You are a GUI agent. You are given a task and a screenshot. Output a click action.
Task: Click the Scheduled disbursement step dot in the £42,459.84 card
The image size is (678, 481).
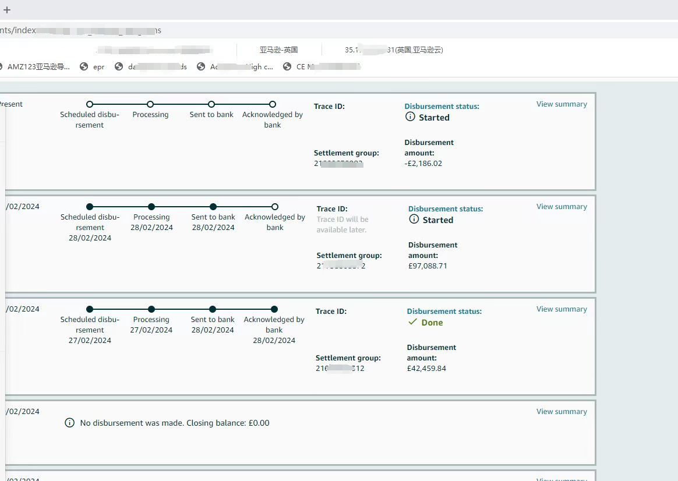click(90, 309)
